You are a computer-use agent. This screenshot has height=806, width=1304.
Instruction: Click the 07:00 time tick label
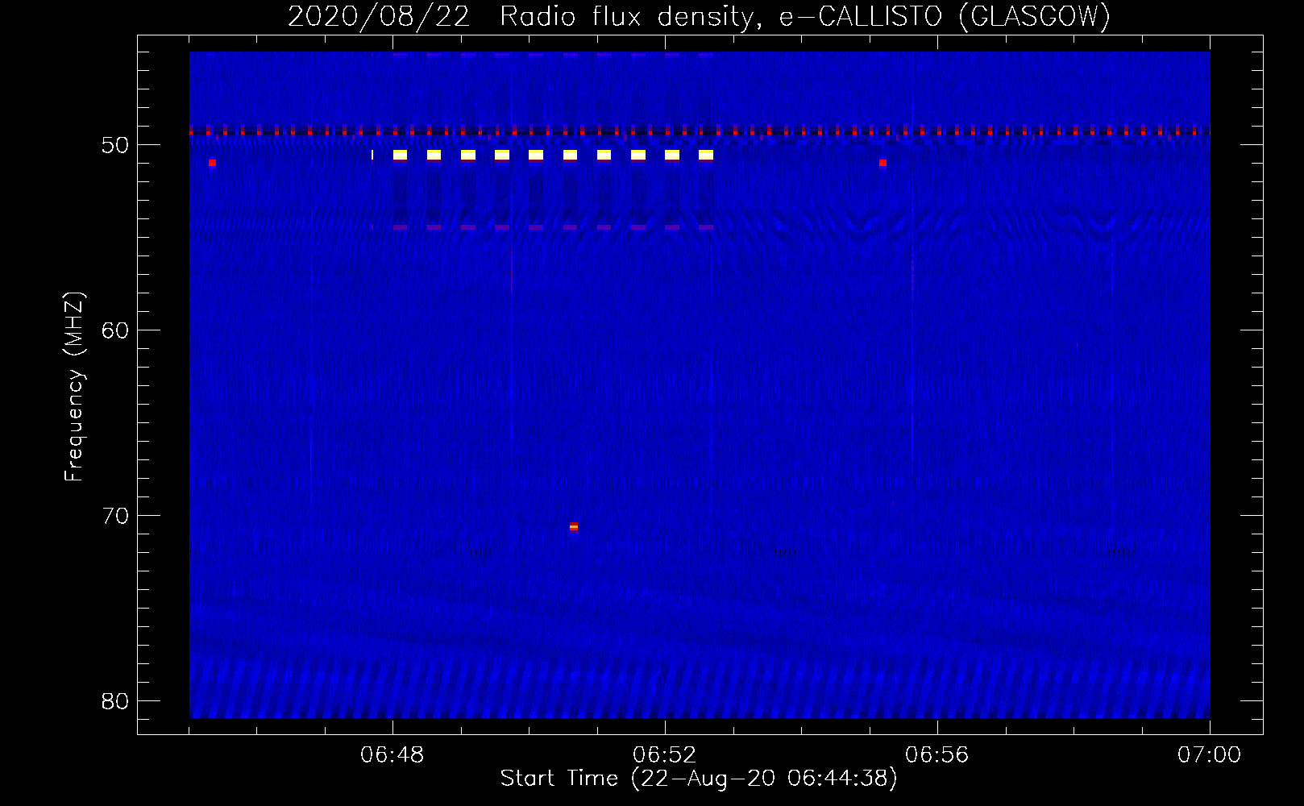tap(1209, 755)
